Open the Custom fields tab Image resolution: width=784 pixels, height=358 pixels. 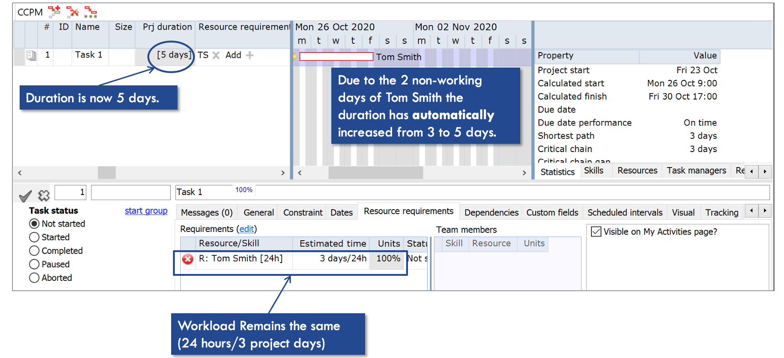click(552, 212)
